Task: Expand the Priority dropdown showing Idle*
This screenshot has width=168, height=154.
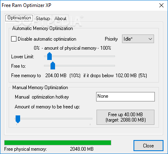Action: 138,39
